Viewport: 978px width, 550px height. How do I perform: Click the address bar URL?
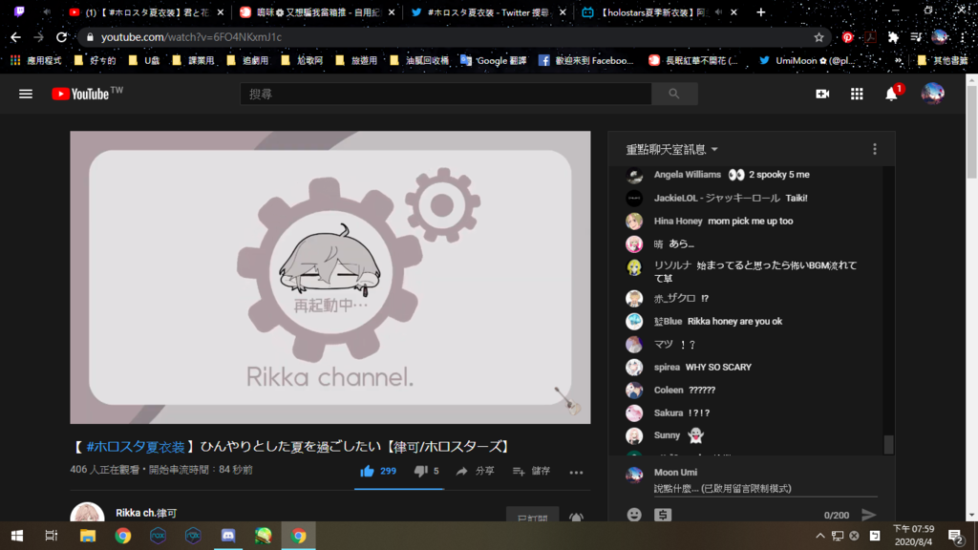191,37
